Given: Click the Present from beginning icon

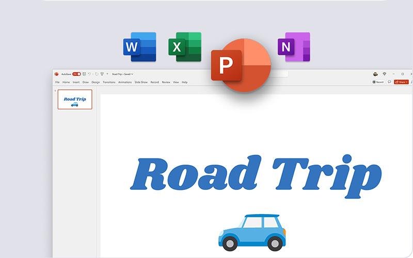Looking at the screenshot, I should [102, 74].
